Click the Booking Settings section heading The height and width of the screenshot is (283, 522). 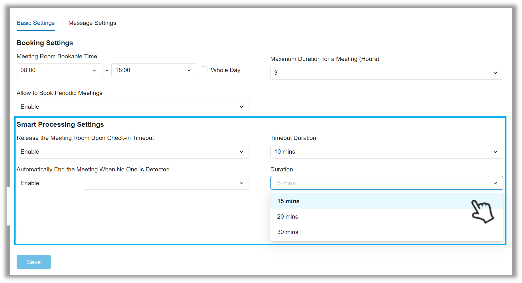[x=45, y=43]
